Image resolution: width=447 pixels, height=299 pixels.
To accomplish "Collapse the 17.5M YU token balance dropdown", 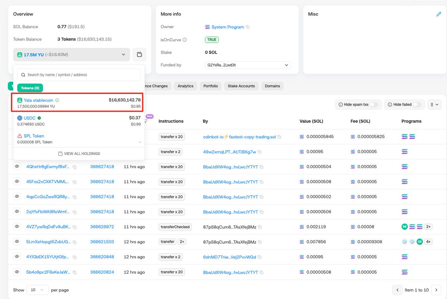I will [x=72, y=55].
